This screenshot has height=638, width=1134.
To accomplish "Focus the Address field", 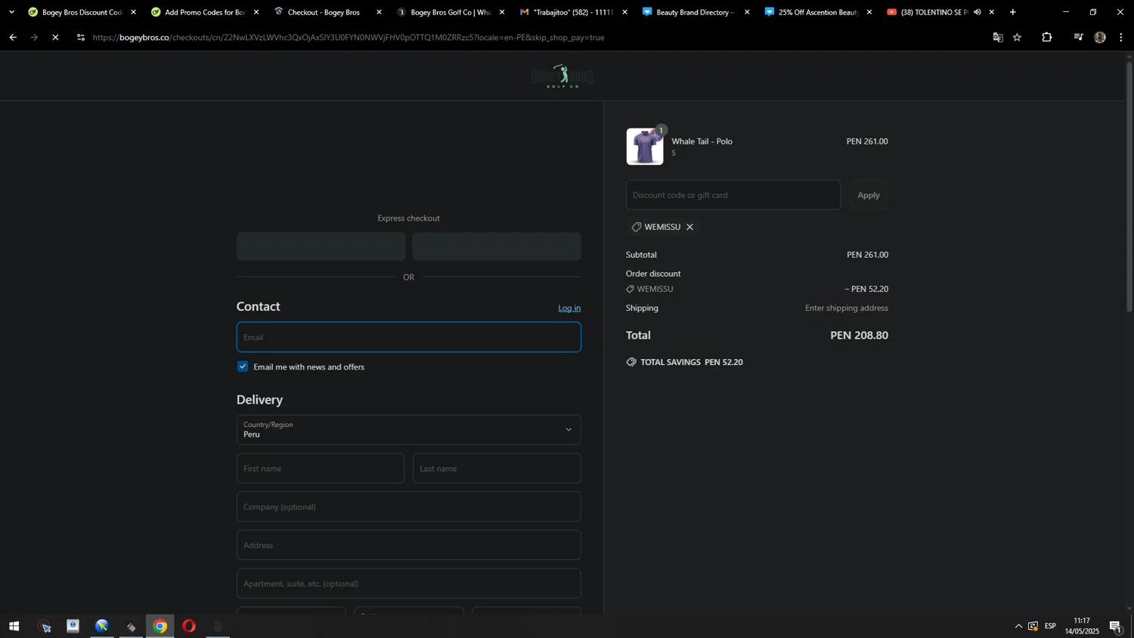I will pos(409,545).
